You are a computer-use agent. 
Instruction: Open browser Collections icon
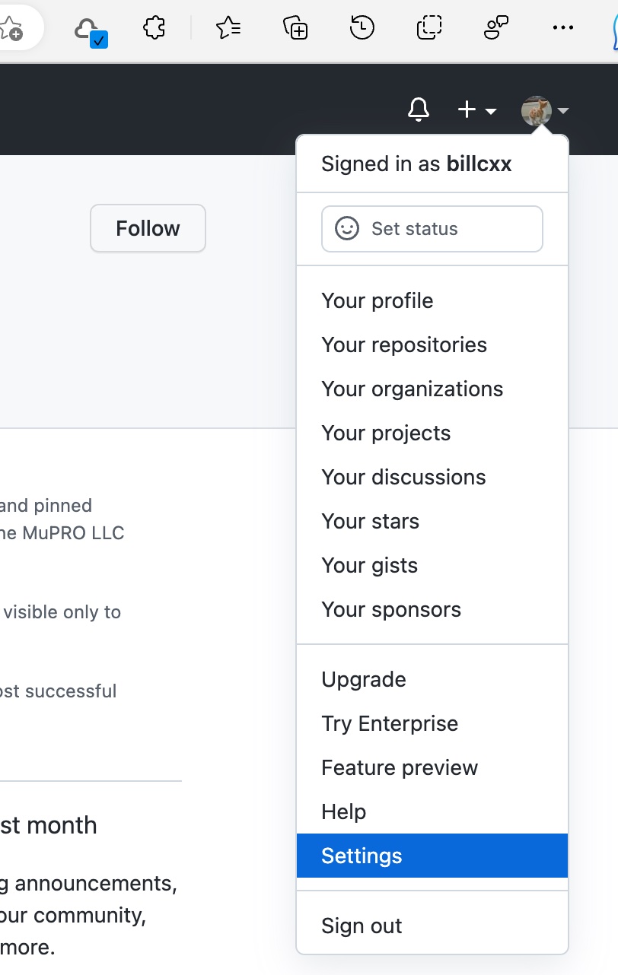(x=295, y=29)
